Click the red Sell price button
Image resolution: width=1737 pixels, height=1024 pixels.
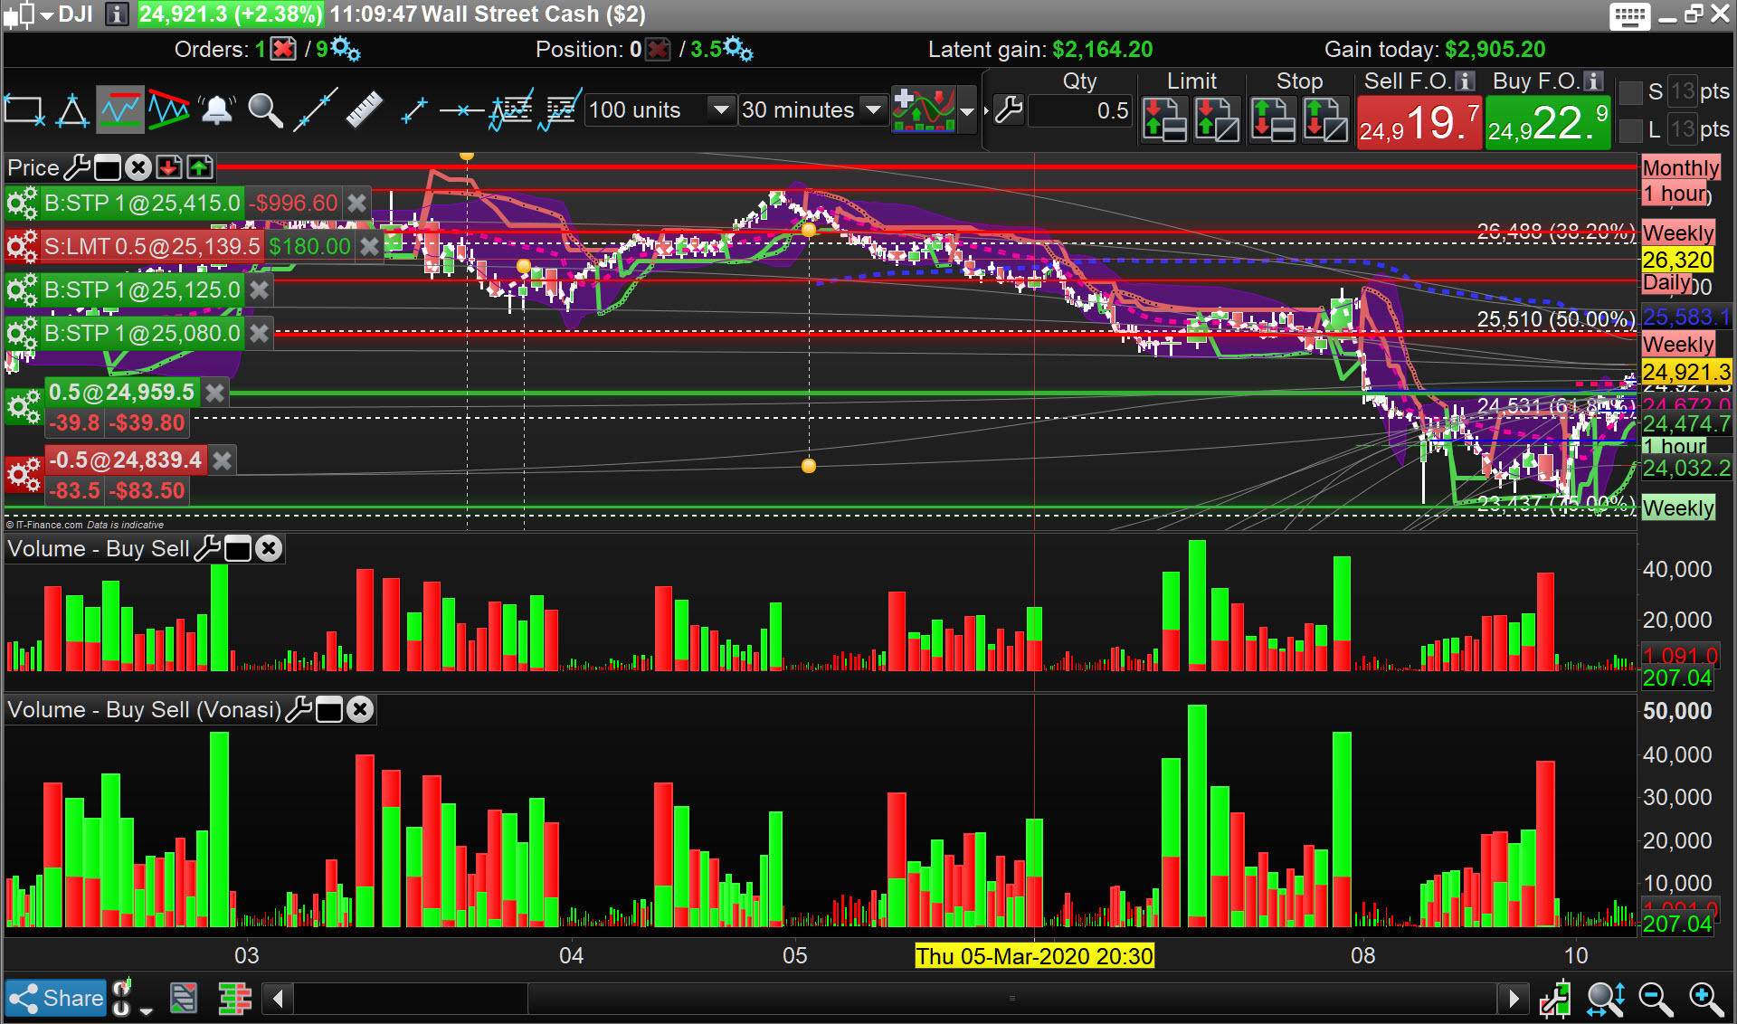click(1419, 123)
